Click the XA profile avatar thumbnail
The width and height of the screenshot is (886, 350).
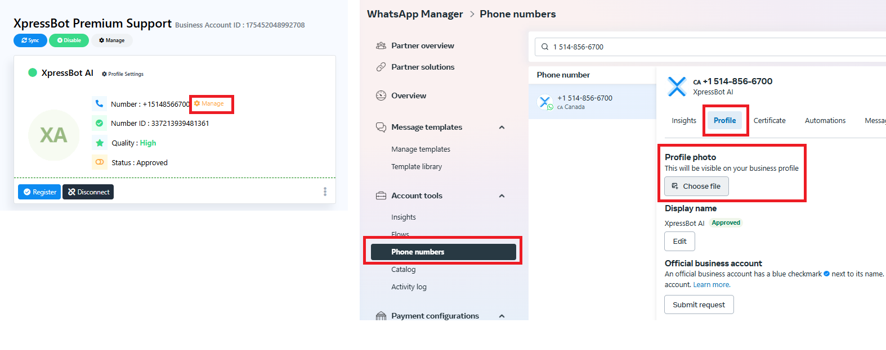tap(53, 135)
